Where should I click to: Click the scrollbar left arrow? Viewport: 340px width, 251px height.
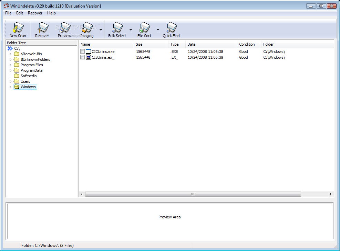[82, 194]
